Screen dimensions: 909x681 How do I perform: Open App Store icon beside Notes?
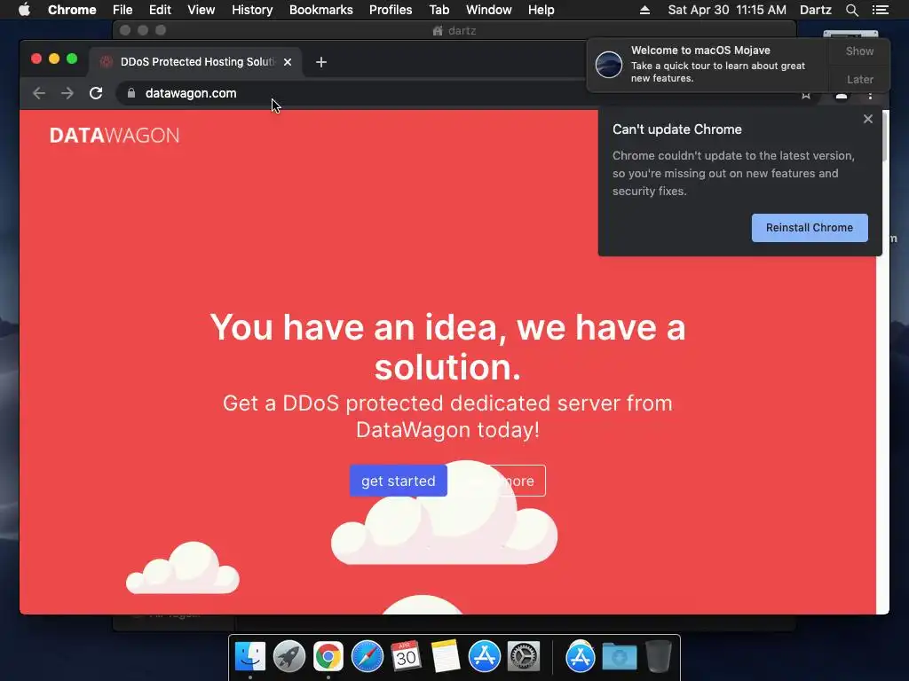pyautogui.click(x=484, y=657)
